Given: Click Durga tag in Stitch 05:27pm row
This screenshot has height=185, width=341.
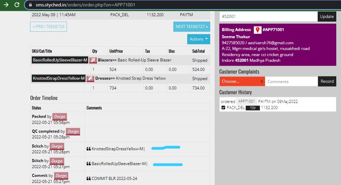Looking at the screenshot, I should tap(57, 161).
